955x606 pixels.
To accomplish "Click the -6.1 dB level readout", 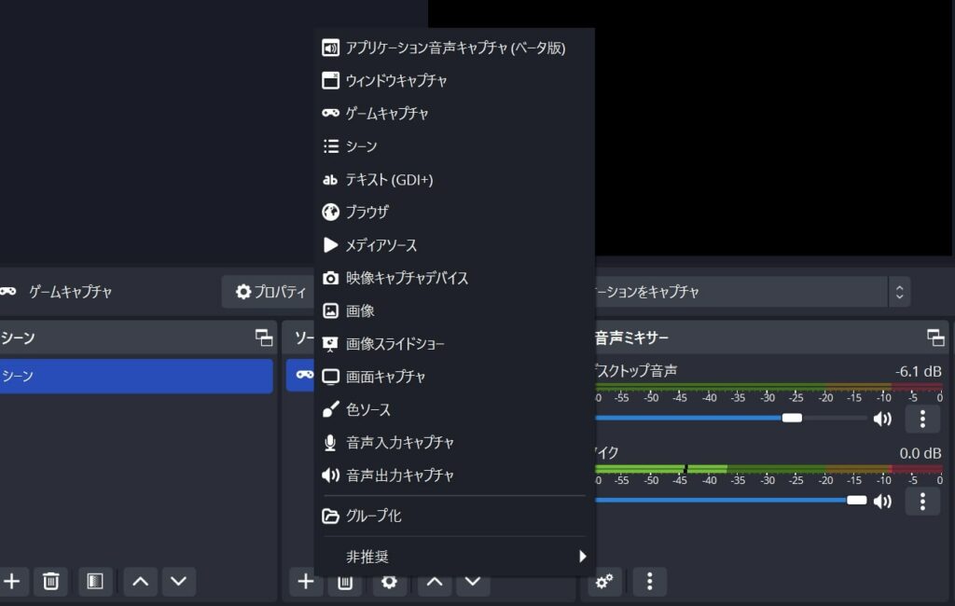I will 919,371.
